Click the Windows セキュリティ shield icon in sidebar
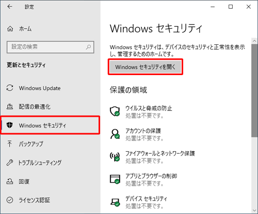This screenshot has height=214, width=258. tap(10, 125)
